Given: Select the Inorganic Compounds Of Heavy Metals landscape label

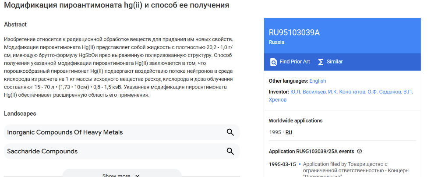Looking at the screenshot, I should [x=65, y=132].
